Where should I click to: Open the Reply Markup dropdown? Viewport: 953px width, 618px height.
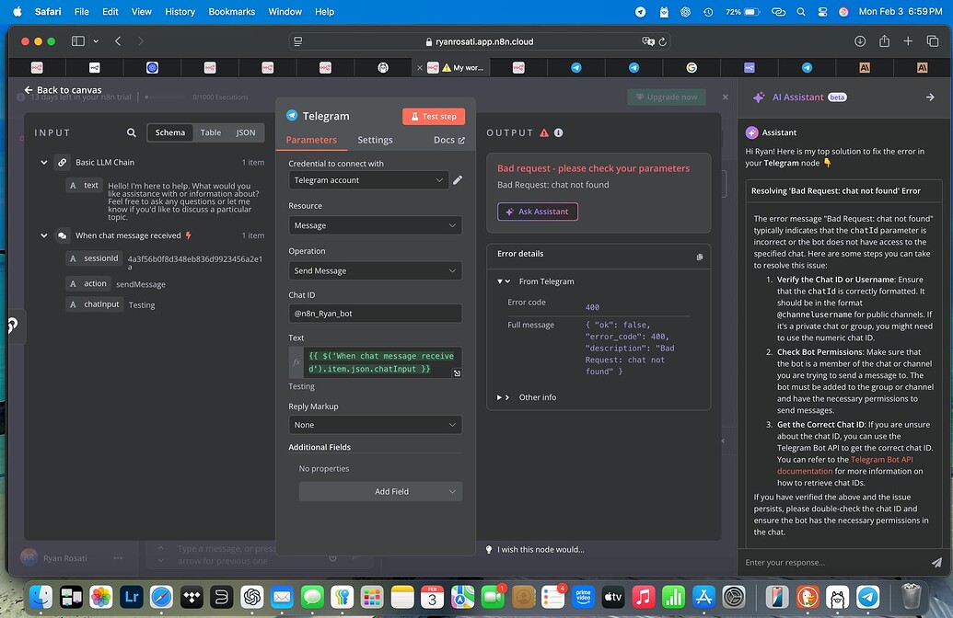coord(375,424)
